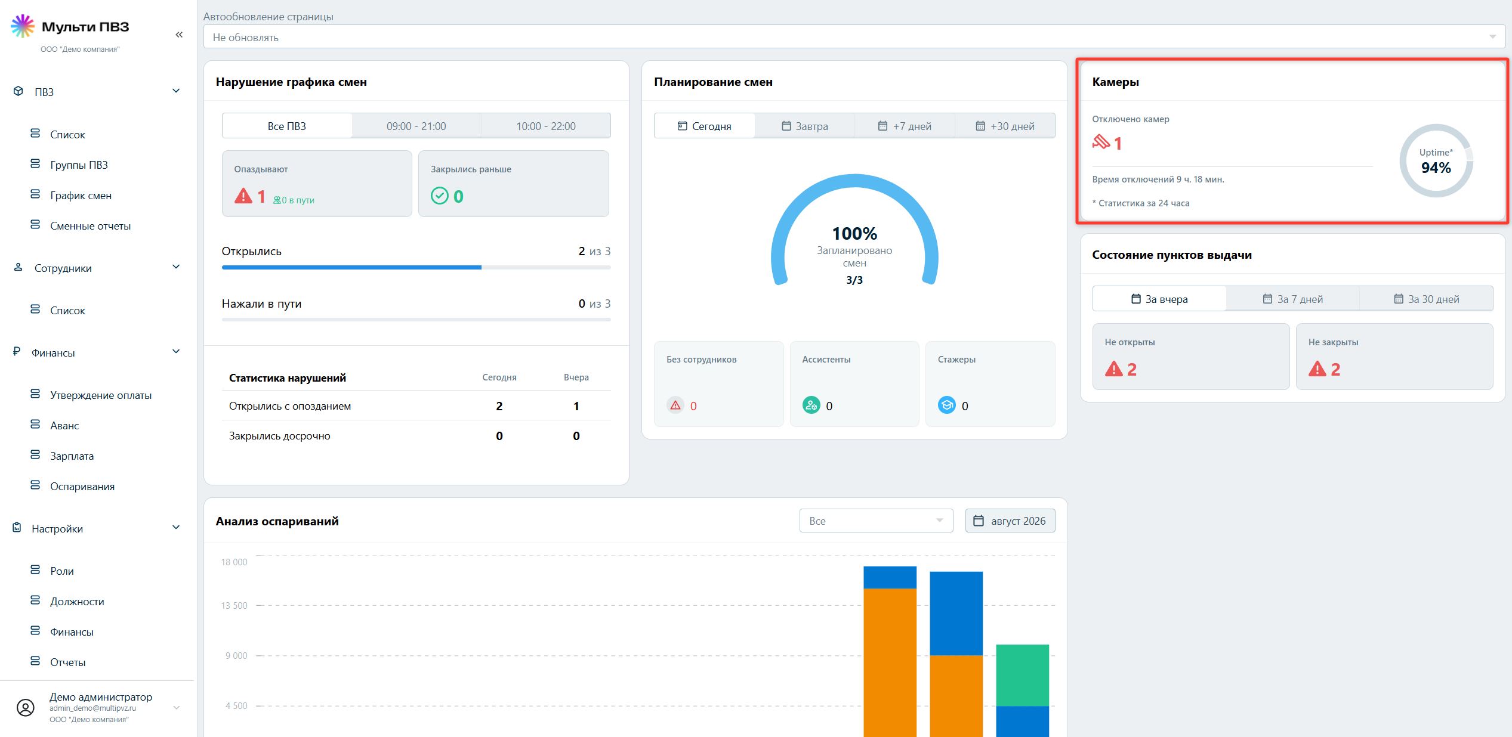Switch to the Завтра planning tab
This screenshot has height=737, width=1512.
805,126
